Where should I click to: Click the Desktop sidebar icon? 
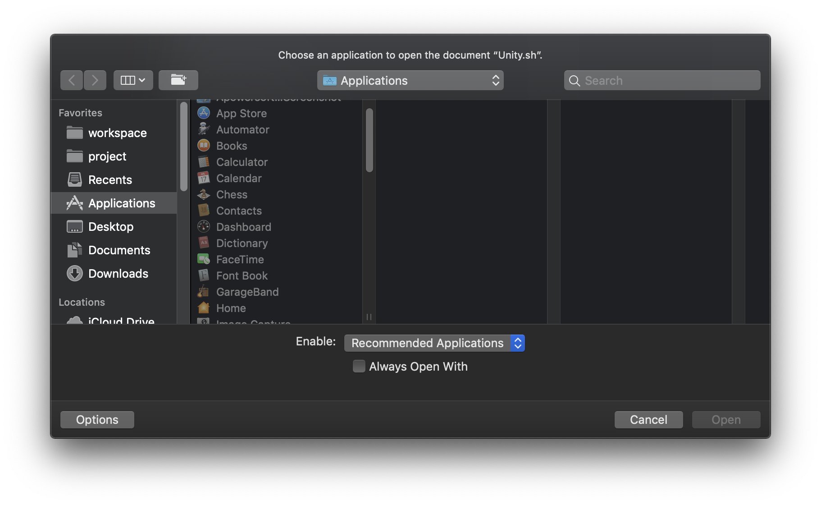pos(75,226)
